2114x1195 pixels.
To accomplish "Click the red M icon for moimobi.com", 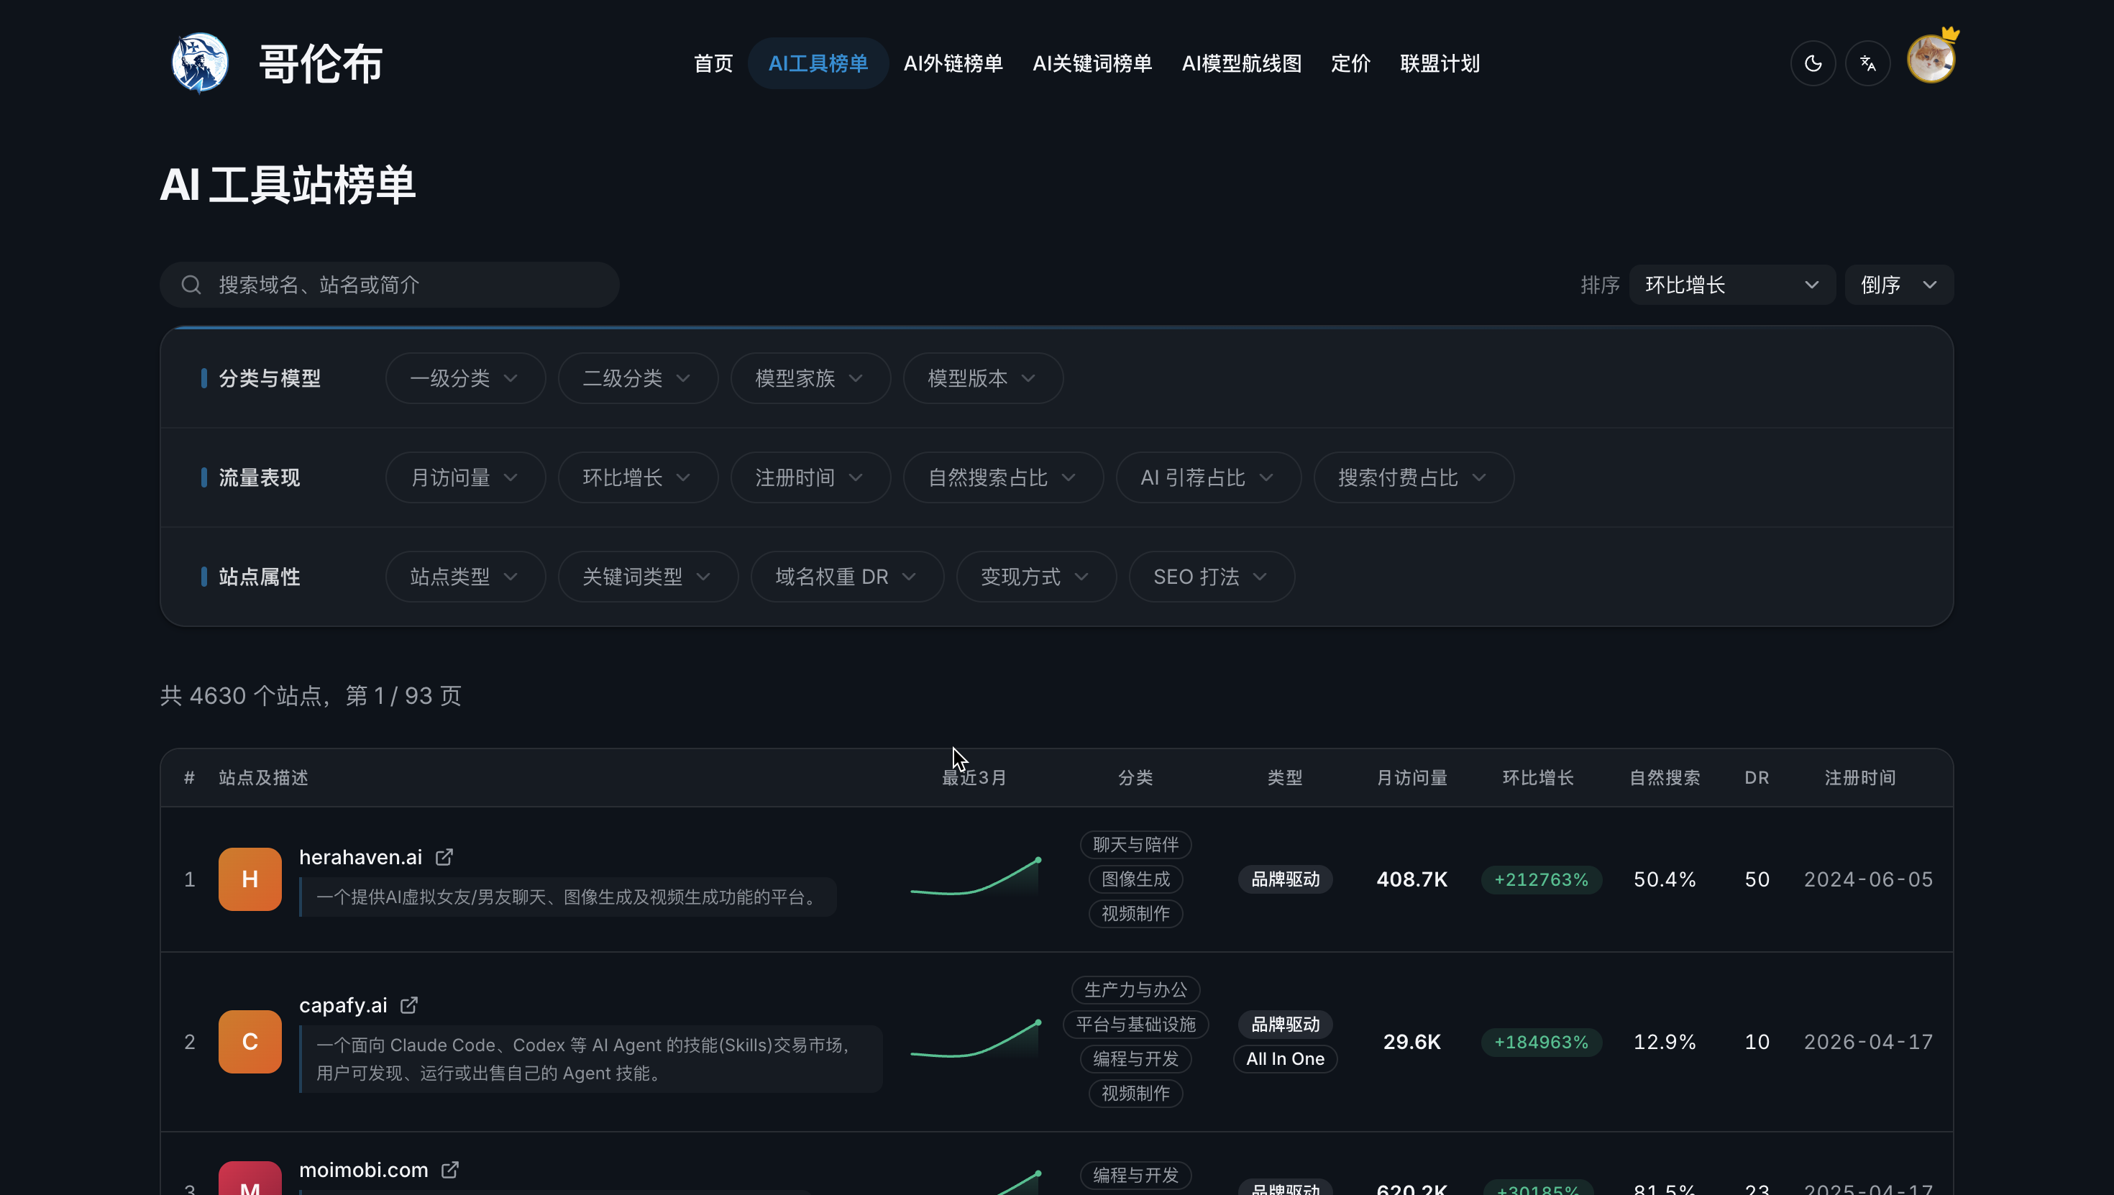I will tap(250, 1178).
